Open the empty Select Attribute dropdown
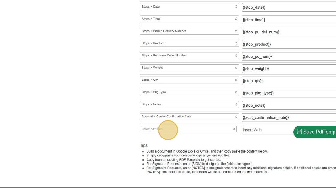 188,129
